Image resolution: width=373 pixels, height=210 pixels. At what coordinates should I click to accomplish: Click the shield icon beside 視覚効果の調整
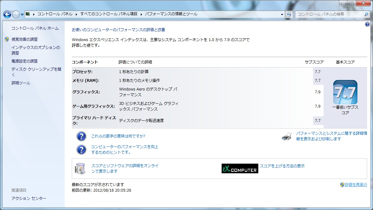(7, 39)
